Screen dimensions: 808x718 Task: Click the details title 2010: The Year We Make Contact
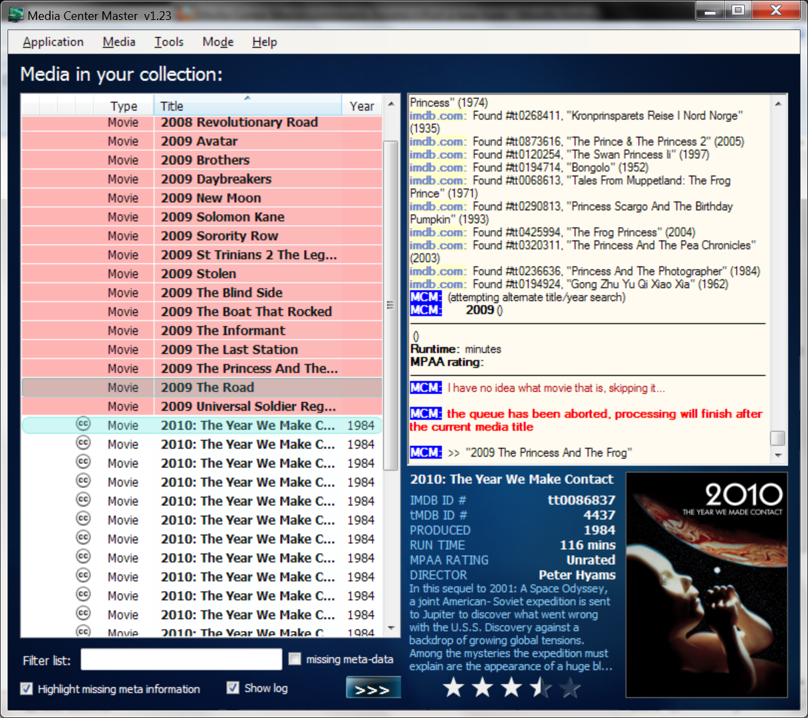click(512, 479)
